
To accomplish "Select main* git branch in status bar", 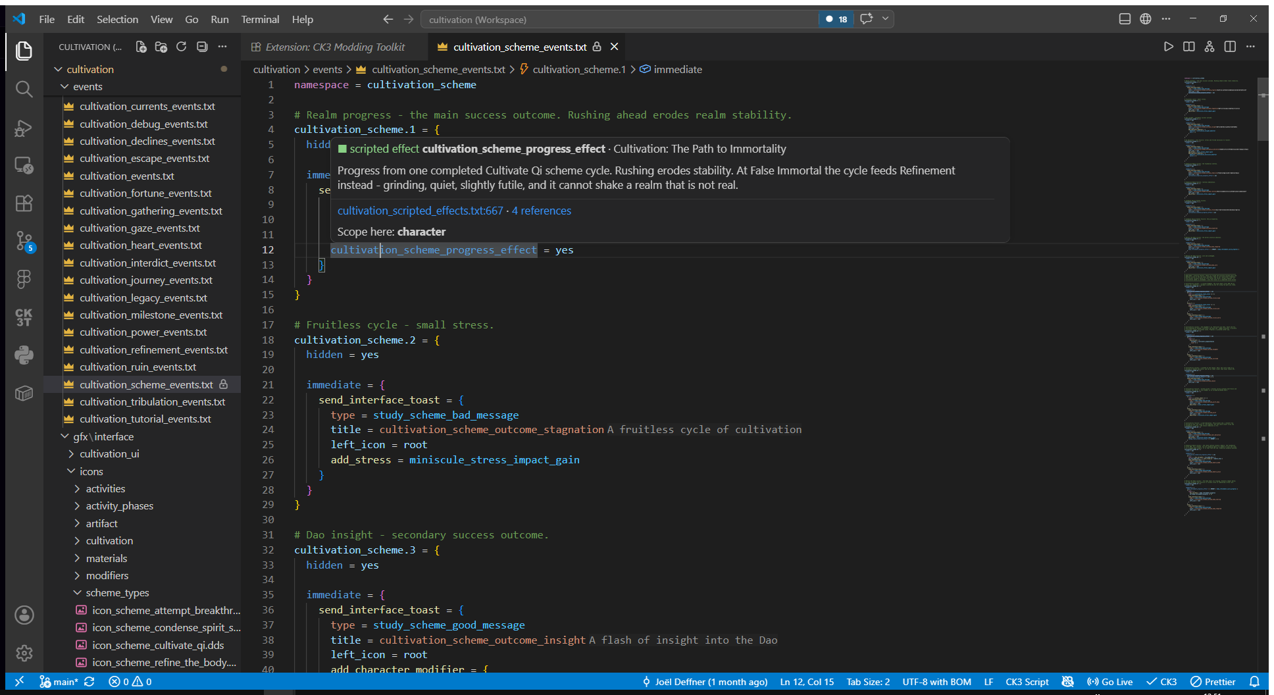I will pos(59,682).
